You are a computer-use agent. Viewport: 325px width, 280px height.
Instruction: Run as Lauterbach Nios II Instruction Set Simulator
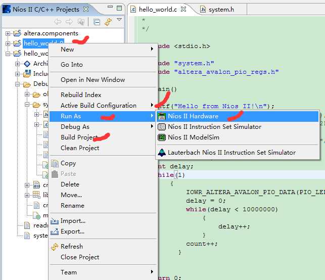pos(238,153)
